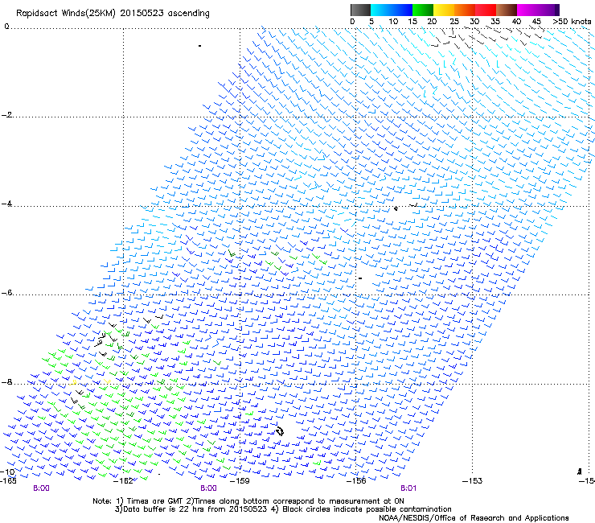595x523 pixels.
Task: Click the cyan 5-10 knots legend color
Action: (380, 10)
